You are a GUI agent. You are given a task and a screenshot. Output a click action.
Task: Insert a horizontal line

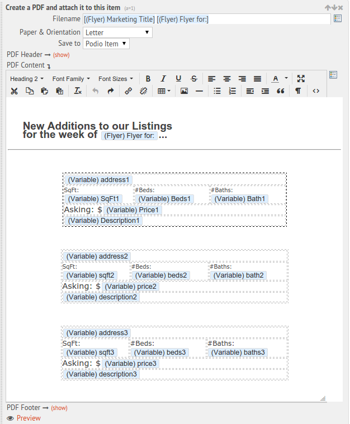pos(199,91)
